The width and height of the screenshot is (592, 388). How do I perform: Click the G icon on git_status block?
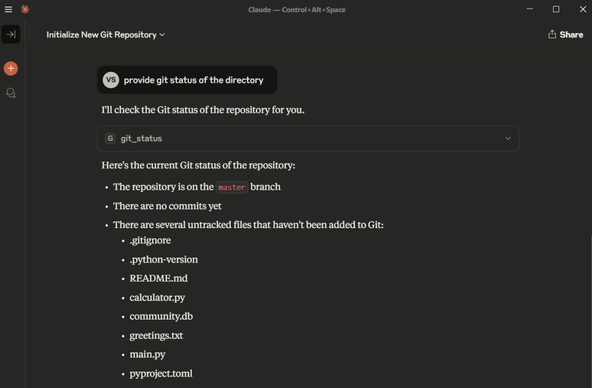pos(110,139)
